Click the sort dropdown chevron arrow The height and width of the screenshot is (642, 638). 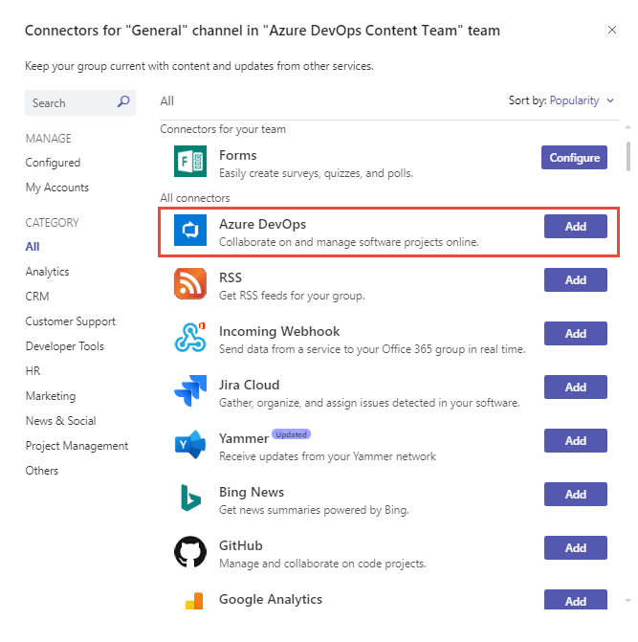tap(610, 100)
